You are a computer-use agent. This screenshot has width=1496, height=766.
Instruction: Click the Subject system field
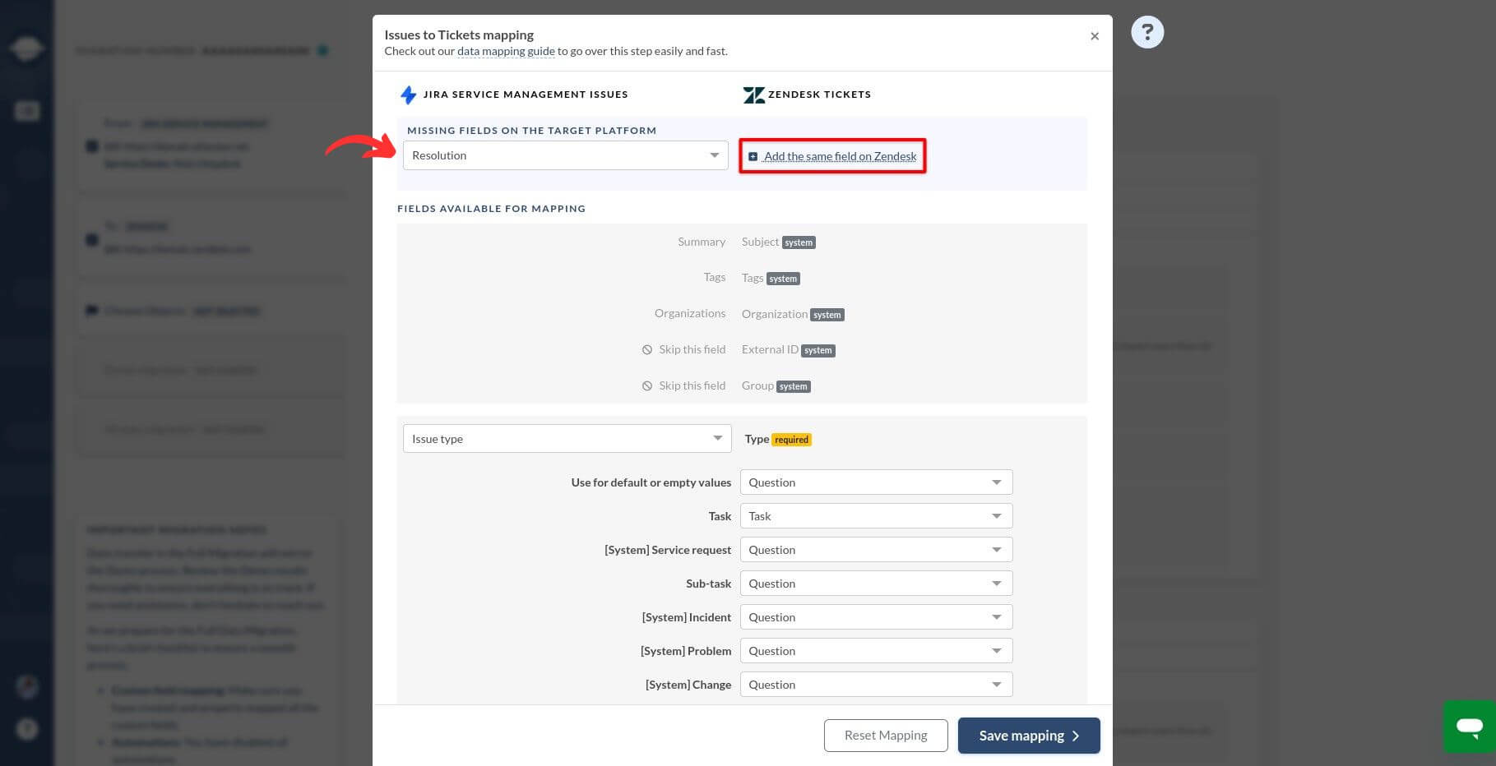(778, 242)
